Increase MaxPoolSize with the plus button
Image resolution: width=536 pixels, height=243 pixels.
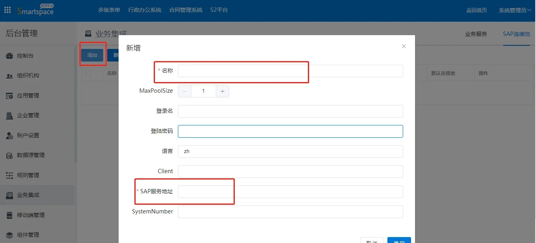point(223,91)
